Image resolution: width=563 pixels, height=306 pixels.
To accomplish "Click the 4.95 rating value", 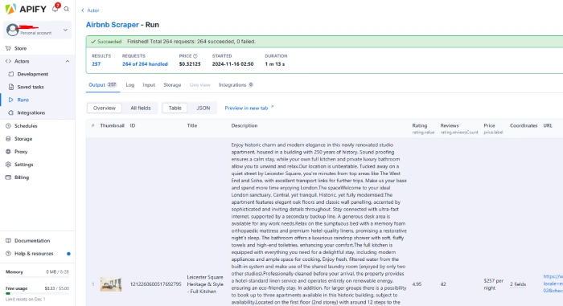I will coord(417,284).
